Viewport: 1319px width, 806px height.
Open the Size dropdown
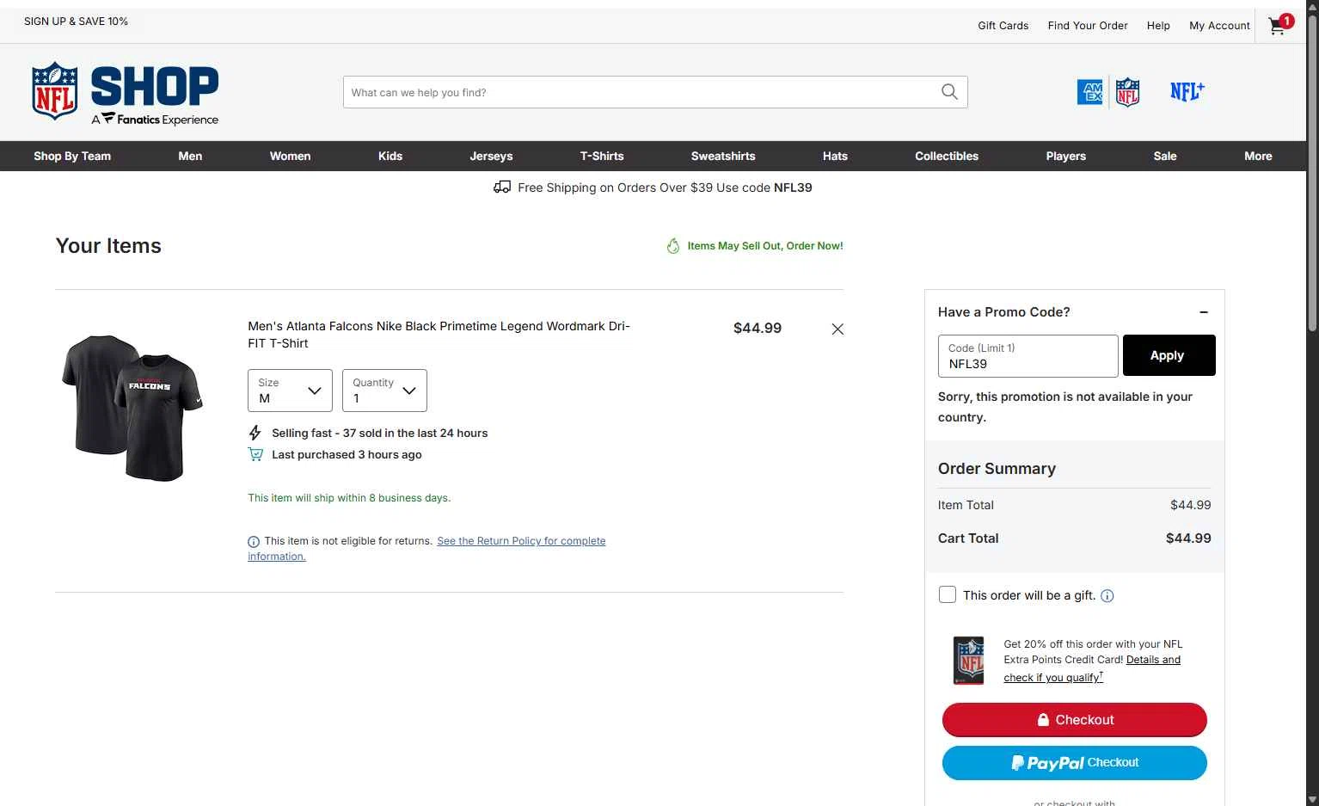(x=290, y=391)
